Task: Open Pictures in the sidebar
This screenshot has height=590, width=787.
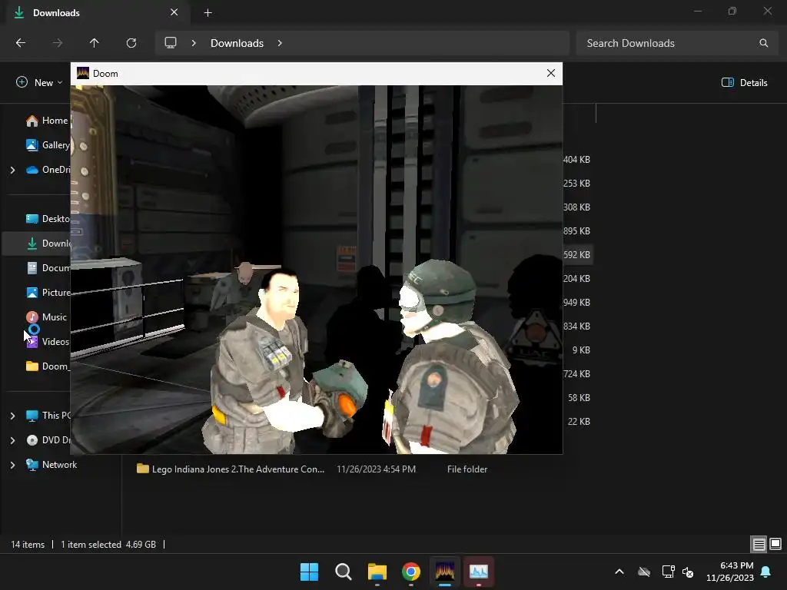Action: pos(48,293)
